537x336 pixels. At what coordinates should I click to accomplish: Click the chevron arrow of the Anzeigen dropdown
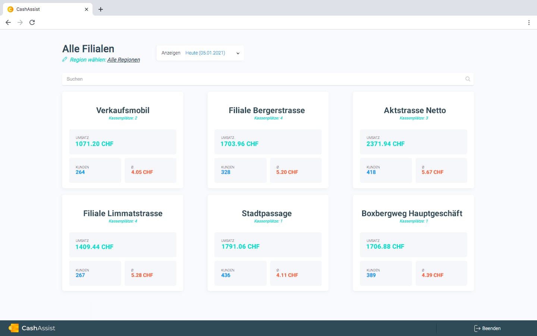click(238, 53)
